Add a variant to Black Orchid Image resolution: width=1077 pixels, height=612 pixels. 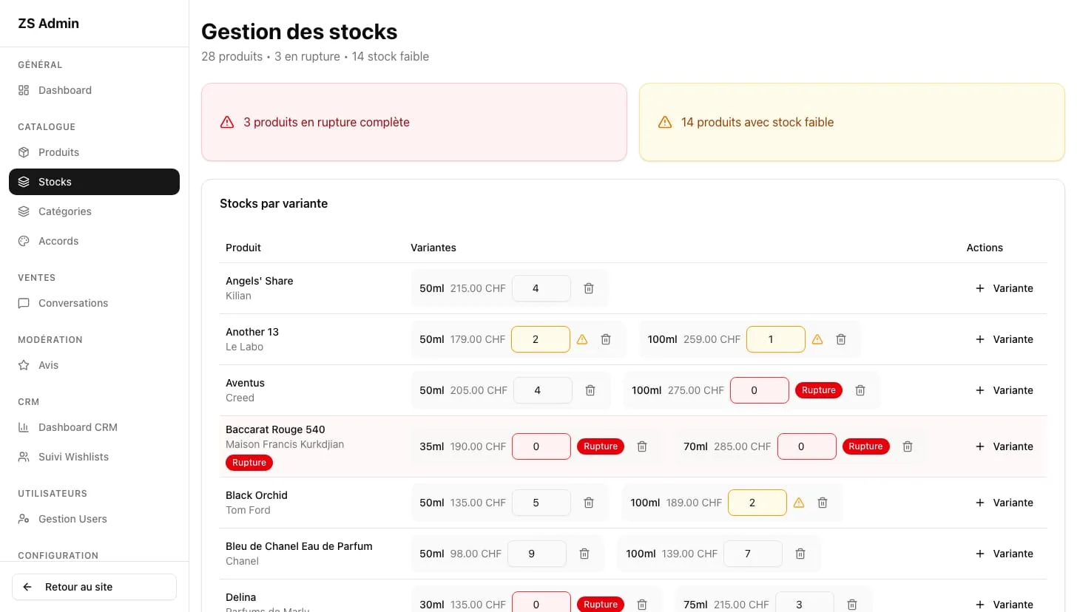point(1005,503)
